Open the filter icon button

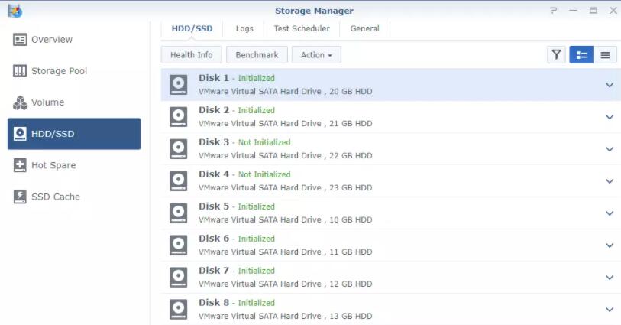[556, 55]
